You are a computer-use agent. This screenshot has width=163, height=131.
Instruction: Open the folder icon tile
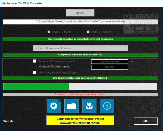click(x=72, y=106)
